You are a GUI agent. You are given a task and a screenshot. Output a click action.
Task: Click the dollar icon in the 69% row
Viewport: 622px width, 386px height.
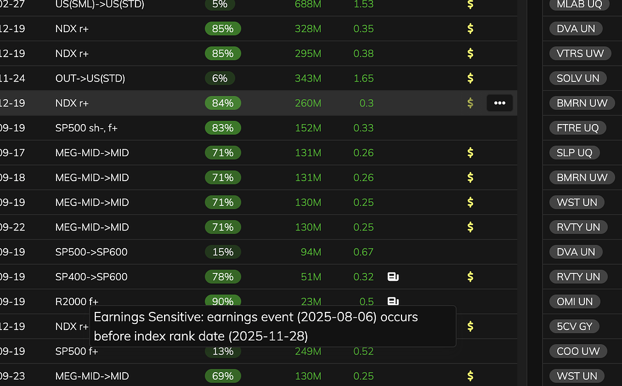pos(470,376)
